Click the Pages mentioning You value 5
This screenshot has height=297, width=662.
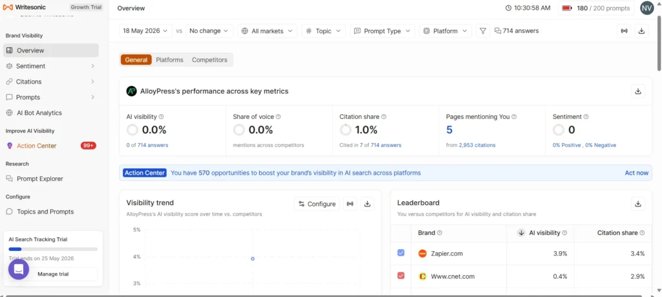pos(449,129)
